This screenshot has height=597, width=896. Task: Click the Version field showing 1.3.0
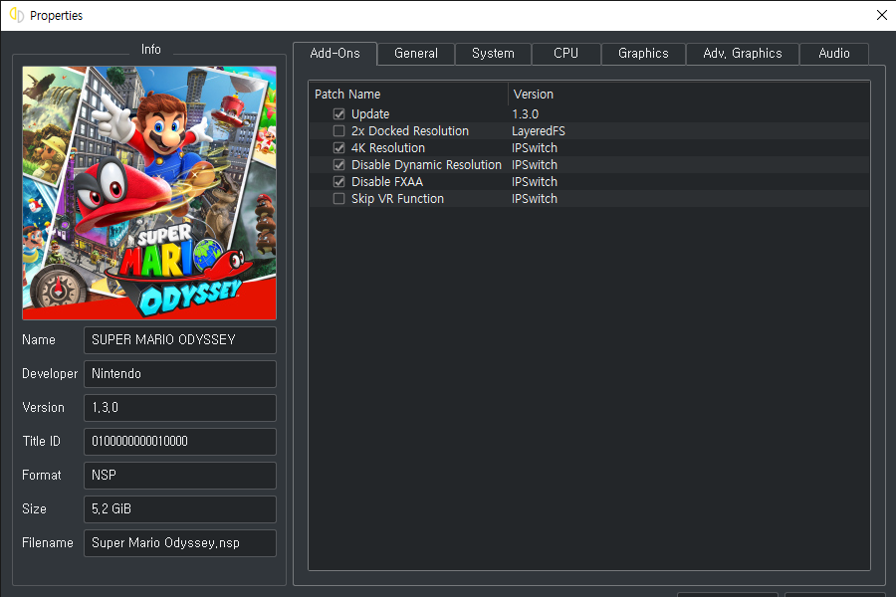coord(180,408)
